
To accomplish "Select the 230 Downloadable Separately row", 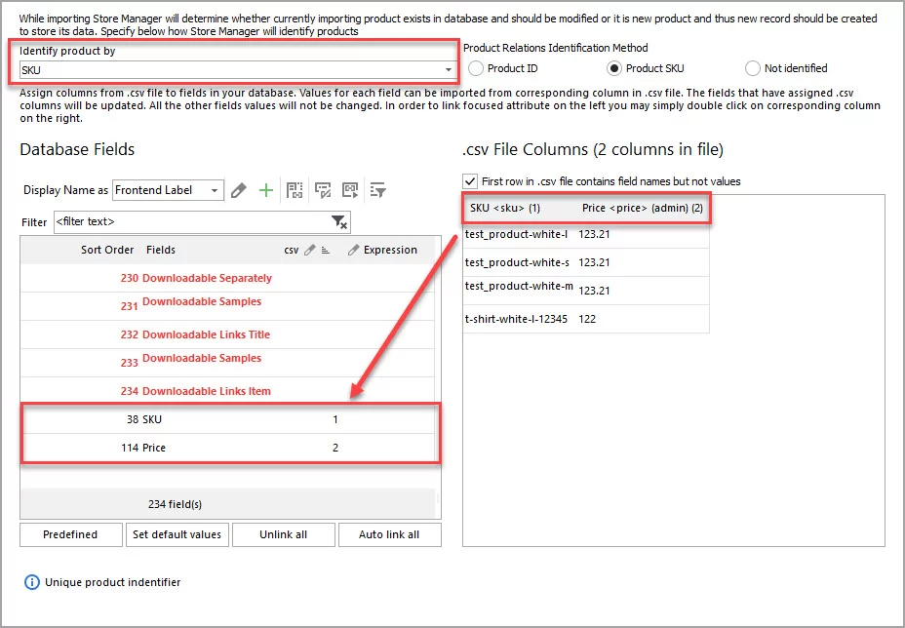I will pos(227,278).
